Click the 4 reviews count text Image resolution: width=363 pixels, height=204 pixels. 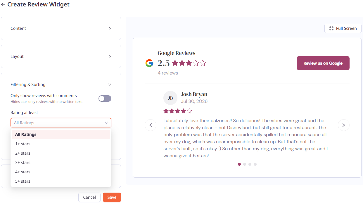168,73
